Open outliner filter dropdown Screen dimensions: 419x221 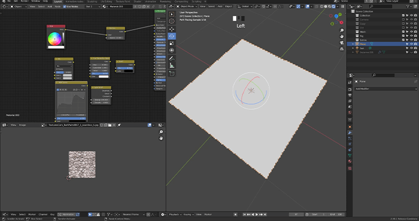coord(409,6)
